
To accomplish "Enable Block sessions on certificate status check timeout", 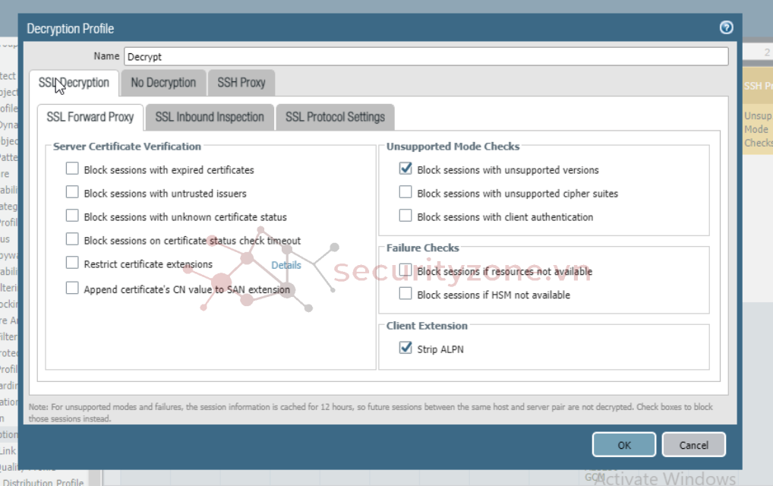I will click(72, 240).
